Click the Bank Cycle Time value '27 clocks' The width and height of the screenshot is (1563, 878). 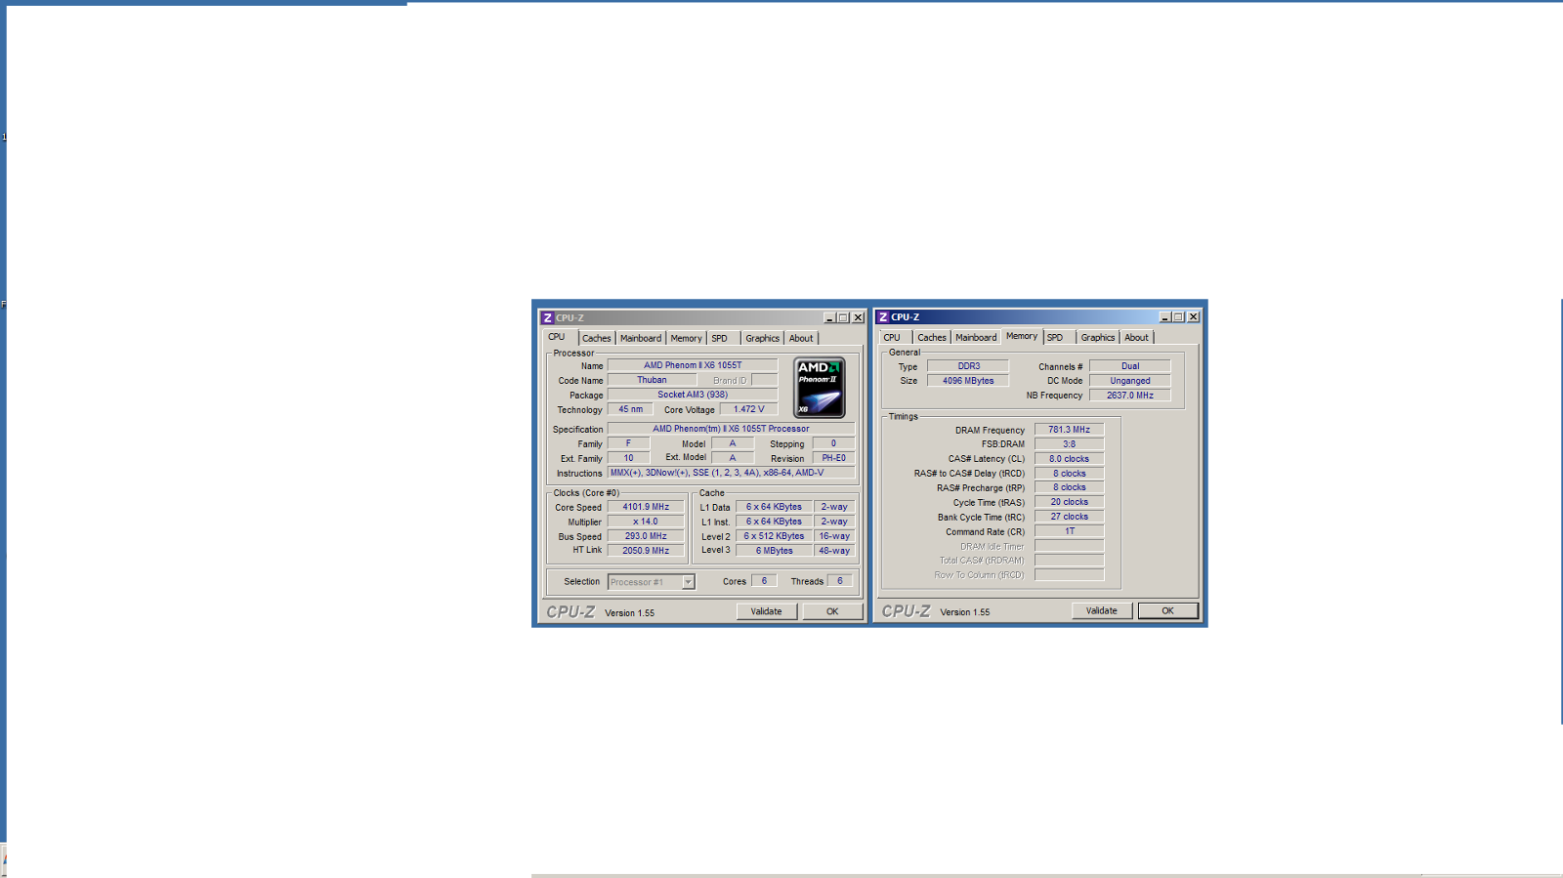point(1069,517)
